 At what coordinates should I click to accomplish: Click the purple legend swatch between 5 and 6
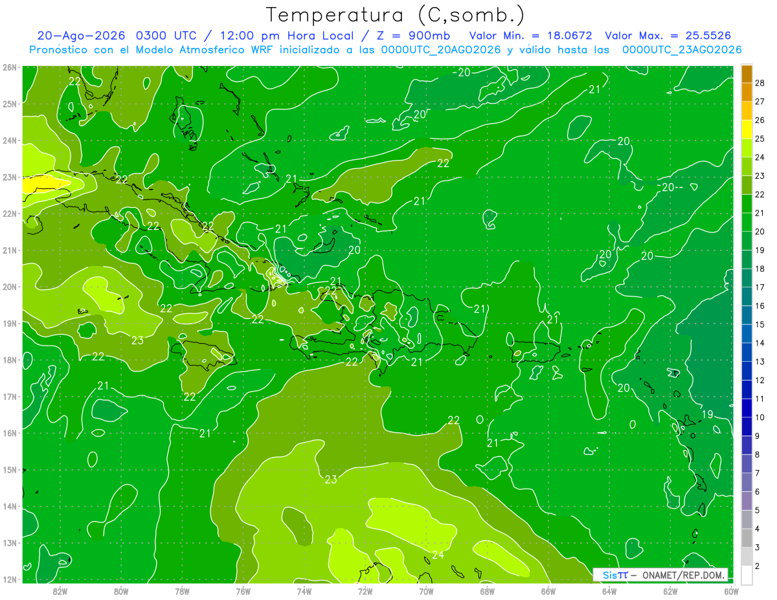pos(747,500)
